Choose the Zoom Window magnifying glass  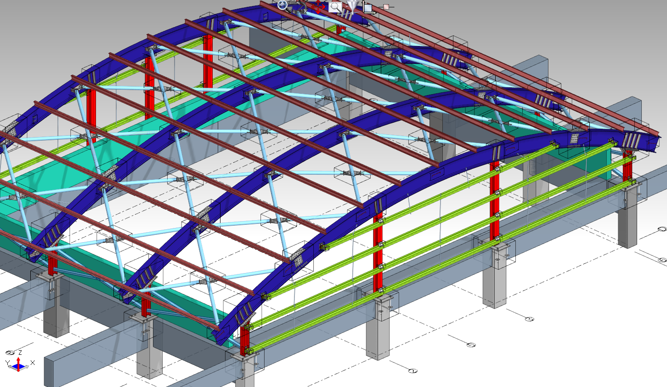[x=336, y=7]
